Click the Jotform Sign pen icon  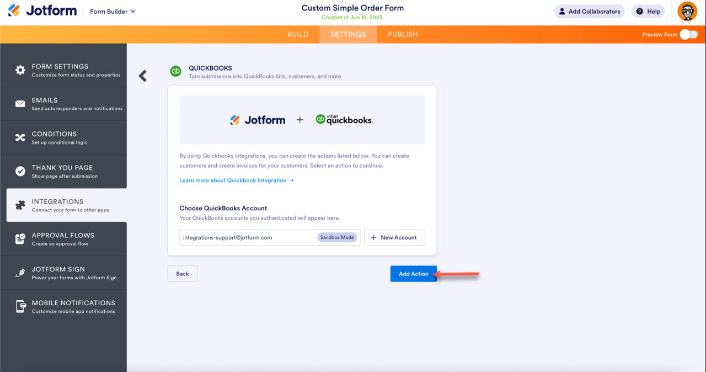click(x=20, y=273)
